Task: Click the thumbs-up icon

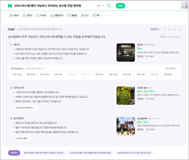Action: (169, 29)
